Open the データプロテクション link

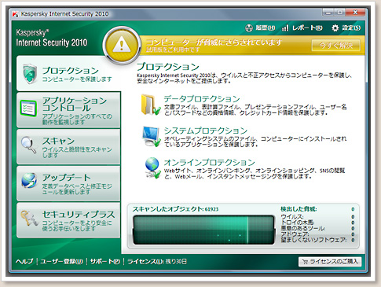(x=202, y=99)
